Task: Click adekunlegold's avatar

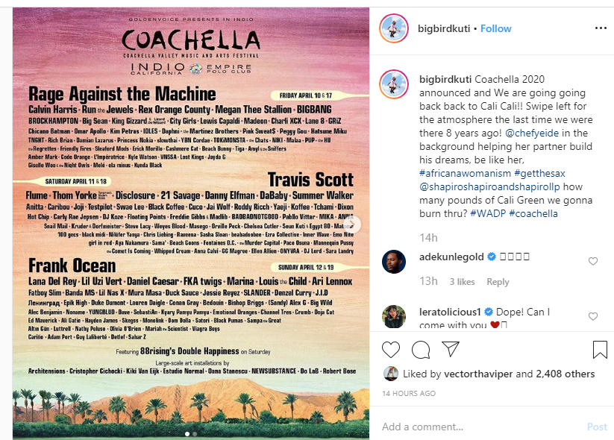Action: pos(393,262)
